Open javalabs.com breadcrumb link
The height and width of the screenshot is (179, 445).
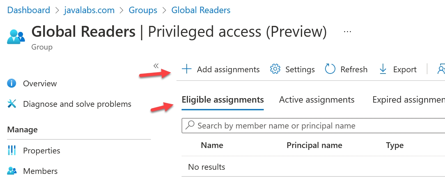90,10
